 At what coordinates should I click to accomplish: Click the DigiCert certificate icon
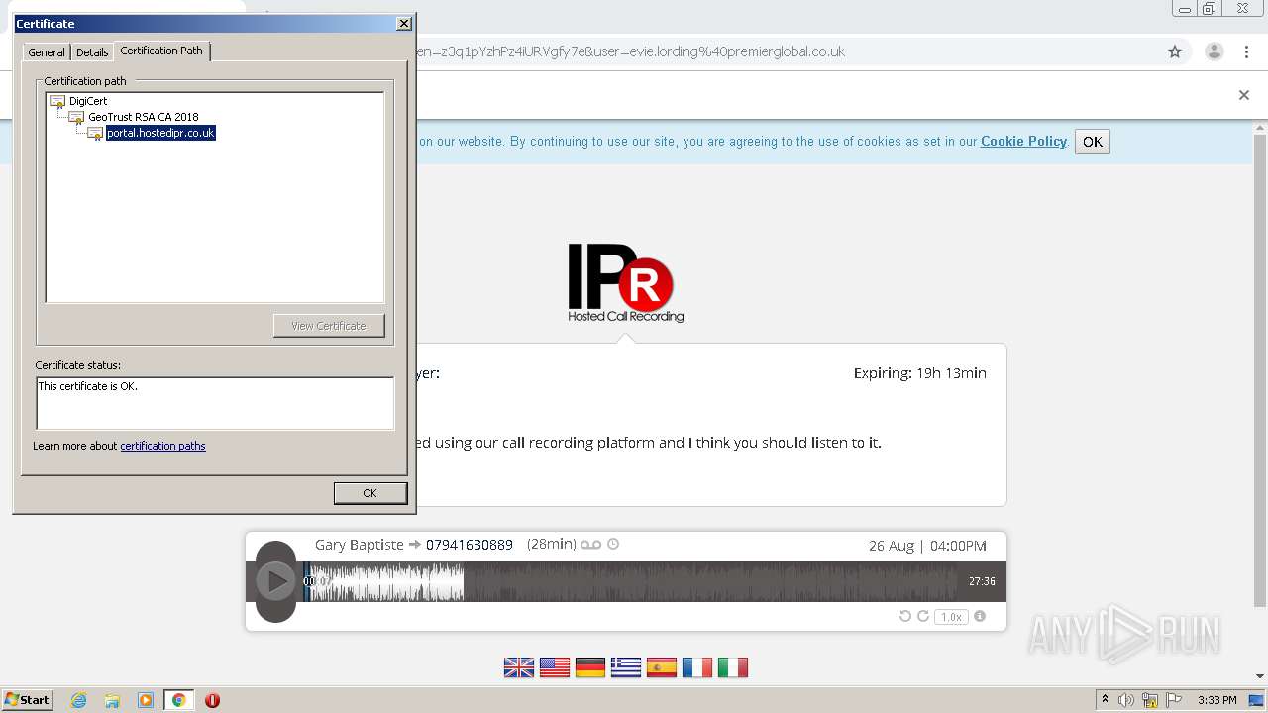(57, 101)
